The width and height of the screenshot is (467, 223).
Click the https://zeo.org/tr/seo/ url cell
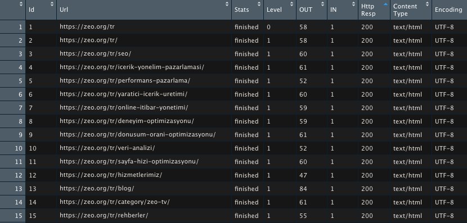144,54
